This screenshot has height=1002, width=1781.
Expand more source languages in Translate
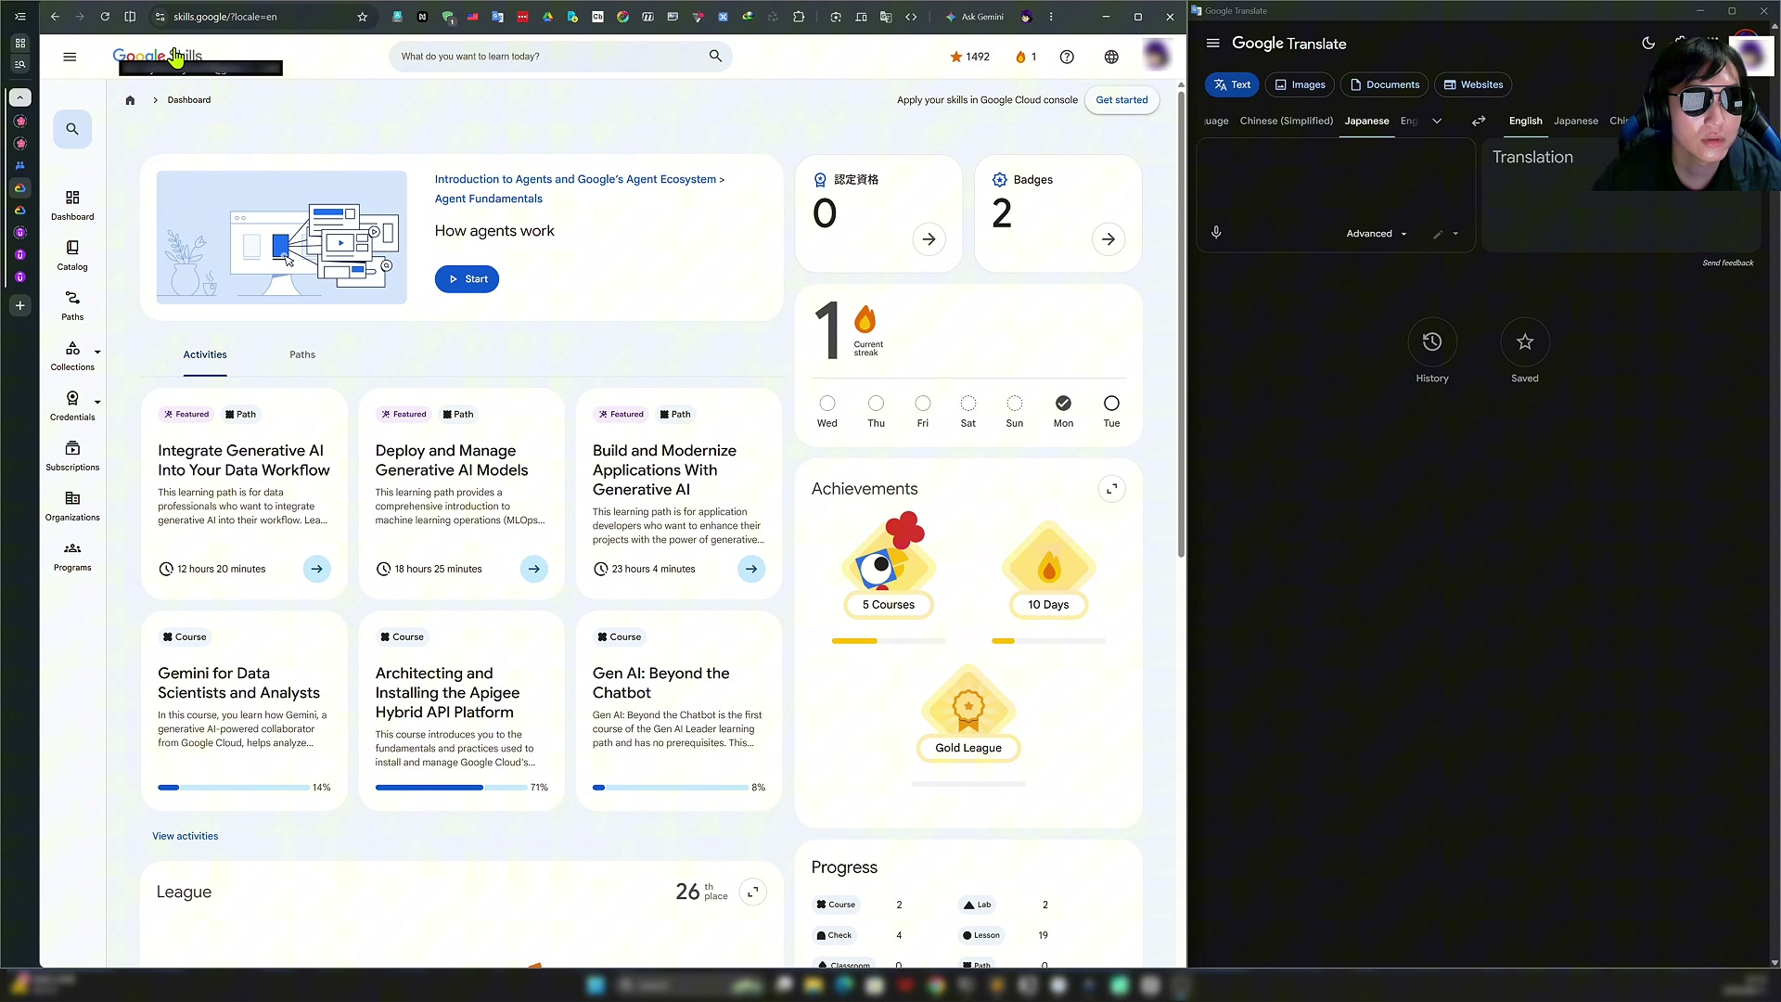(1437, 121)
